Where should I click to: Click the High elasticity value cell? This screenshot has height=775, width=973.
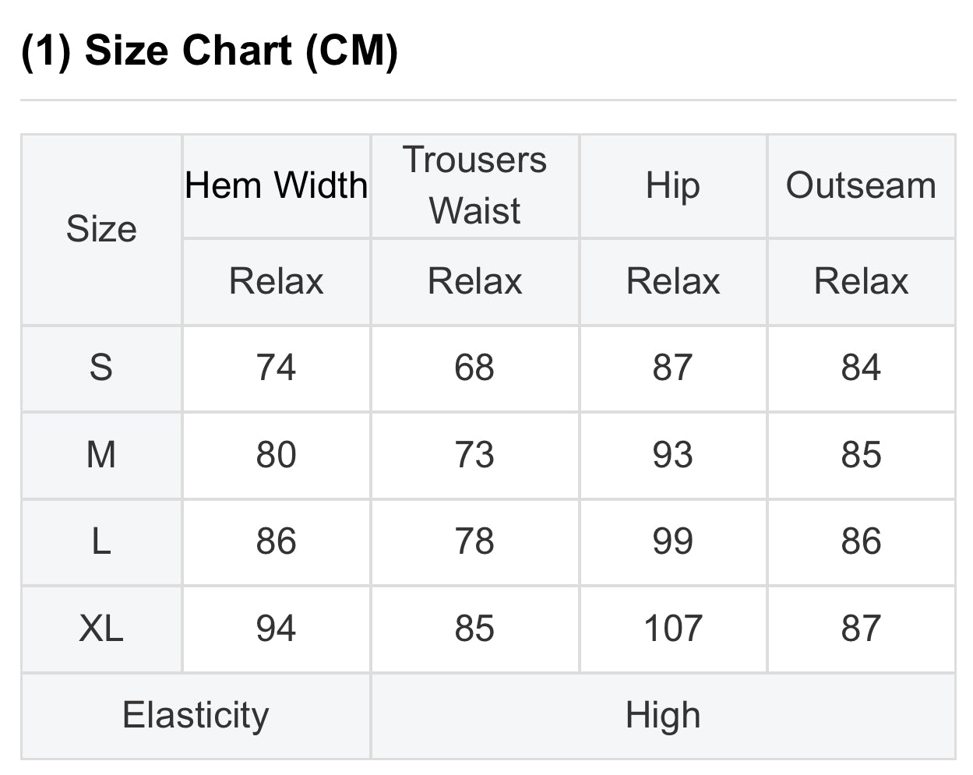click(x=663, y=715)
